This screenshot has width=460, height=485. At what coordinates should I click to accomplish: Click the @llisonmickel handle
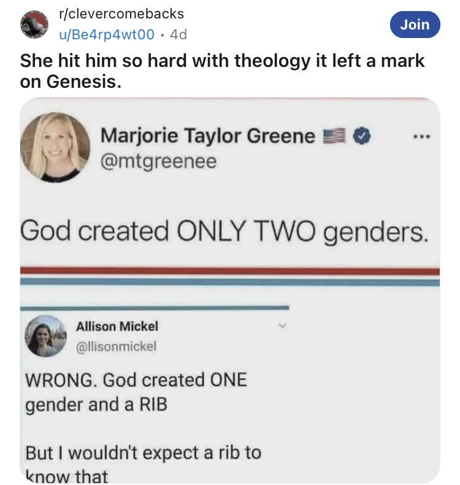pyautogui.click(x=116, y=346)
